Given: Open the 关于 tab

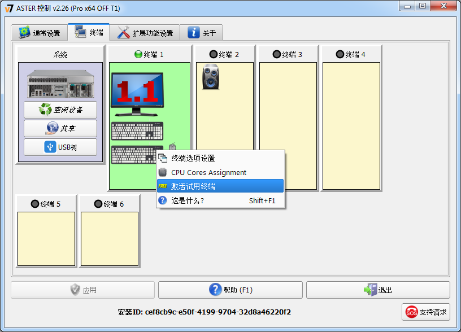Looking at the screenshot, I should tap(201, 33).
